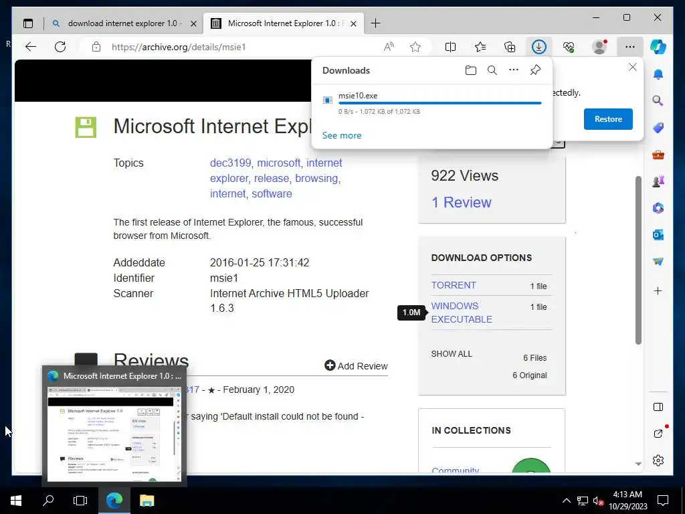This screenshot has width=685, height=514.
Task: Add a sidebar app with plus
Action: click(x=658, y=291)
